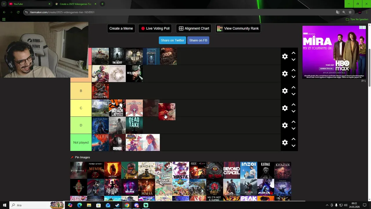Close the YouTube tab
371x209 pixels.
pyautogui.click(x=49, y=4)
